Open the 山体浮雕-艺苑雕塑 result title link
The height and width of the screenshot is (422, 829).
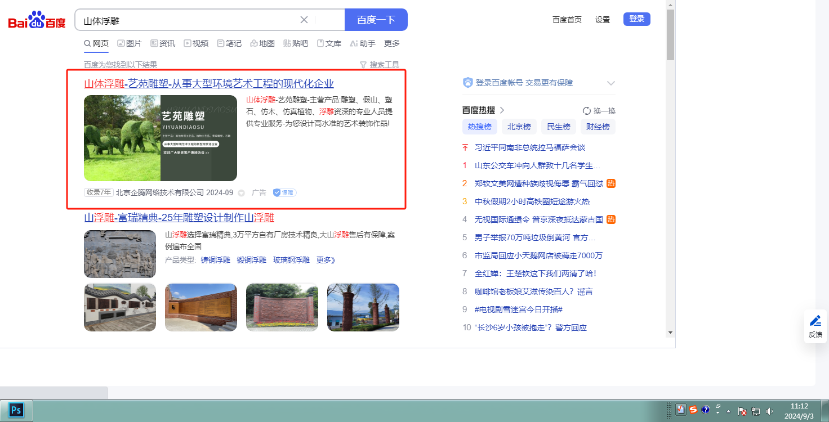coord(209,84)
